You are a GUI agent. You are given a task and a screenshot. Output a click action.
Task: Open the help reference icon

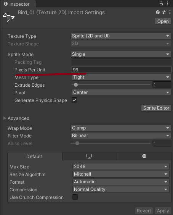[158, 12]
